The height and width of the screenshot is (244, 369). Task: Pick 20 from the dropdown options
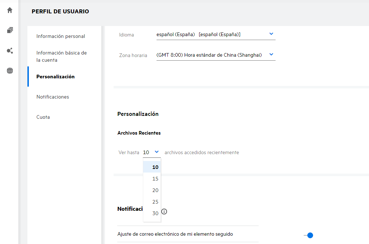pyautogui.click(x=155, y=190)
